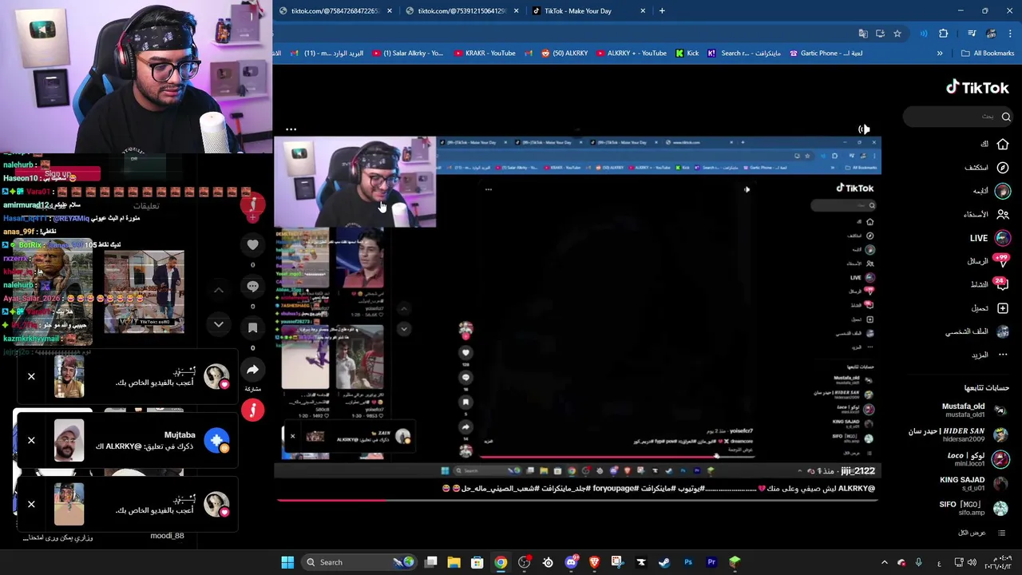
Task: Click the TikTok search box
Action: (x=958, y=117)
